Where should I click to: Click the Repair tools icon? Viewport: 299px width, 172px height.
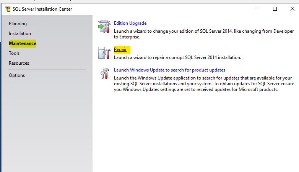point(104,53)
